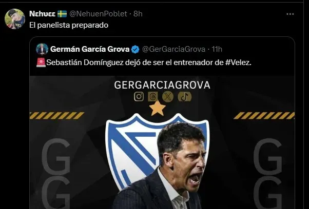Click the 8h tweet timestamp
Screen dimensions: 309x209
tap(138, 13)
